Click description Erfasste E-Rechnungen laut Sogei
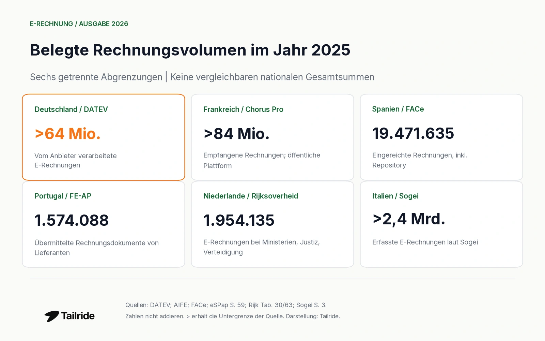The image size is (545, 341). pos(425,242)
